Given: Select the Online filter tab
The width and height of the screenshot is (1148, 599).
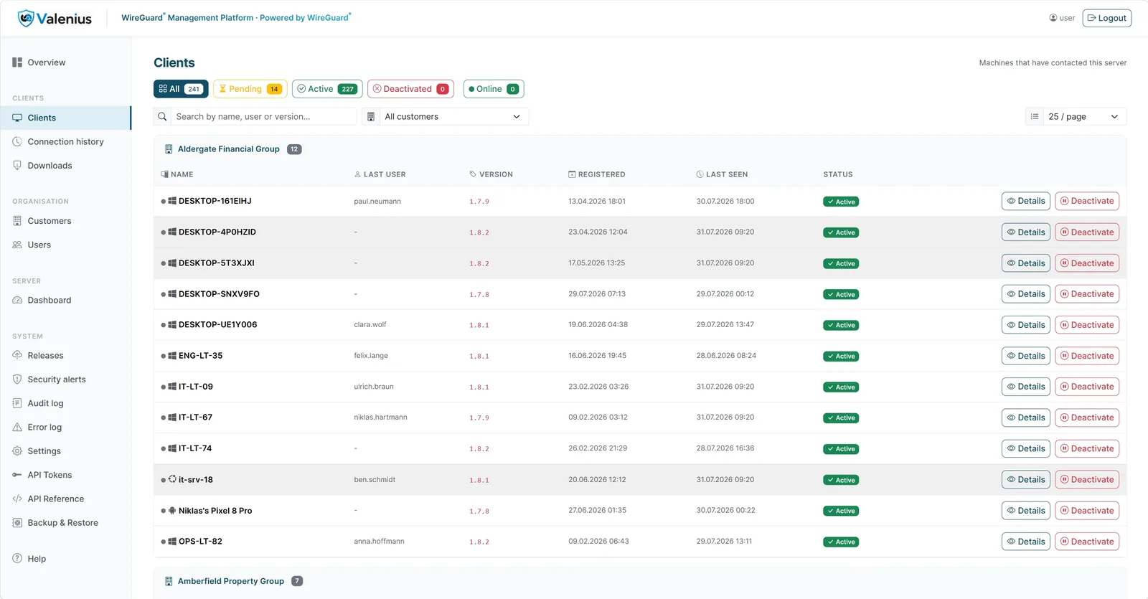Looking at the screenshot, I should [x=494, y=89].
